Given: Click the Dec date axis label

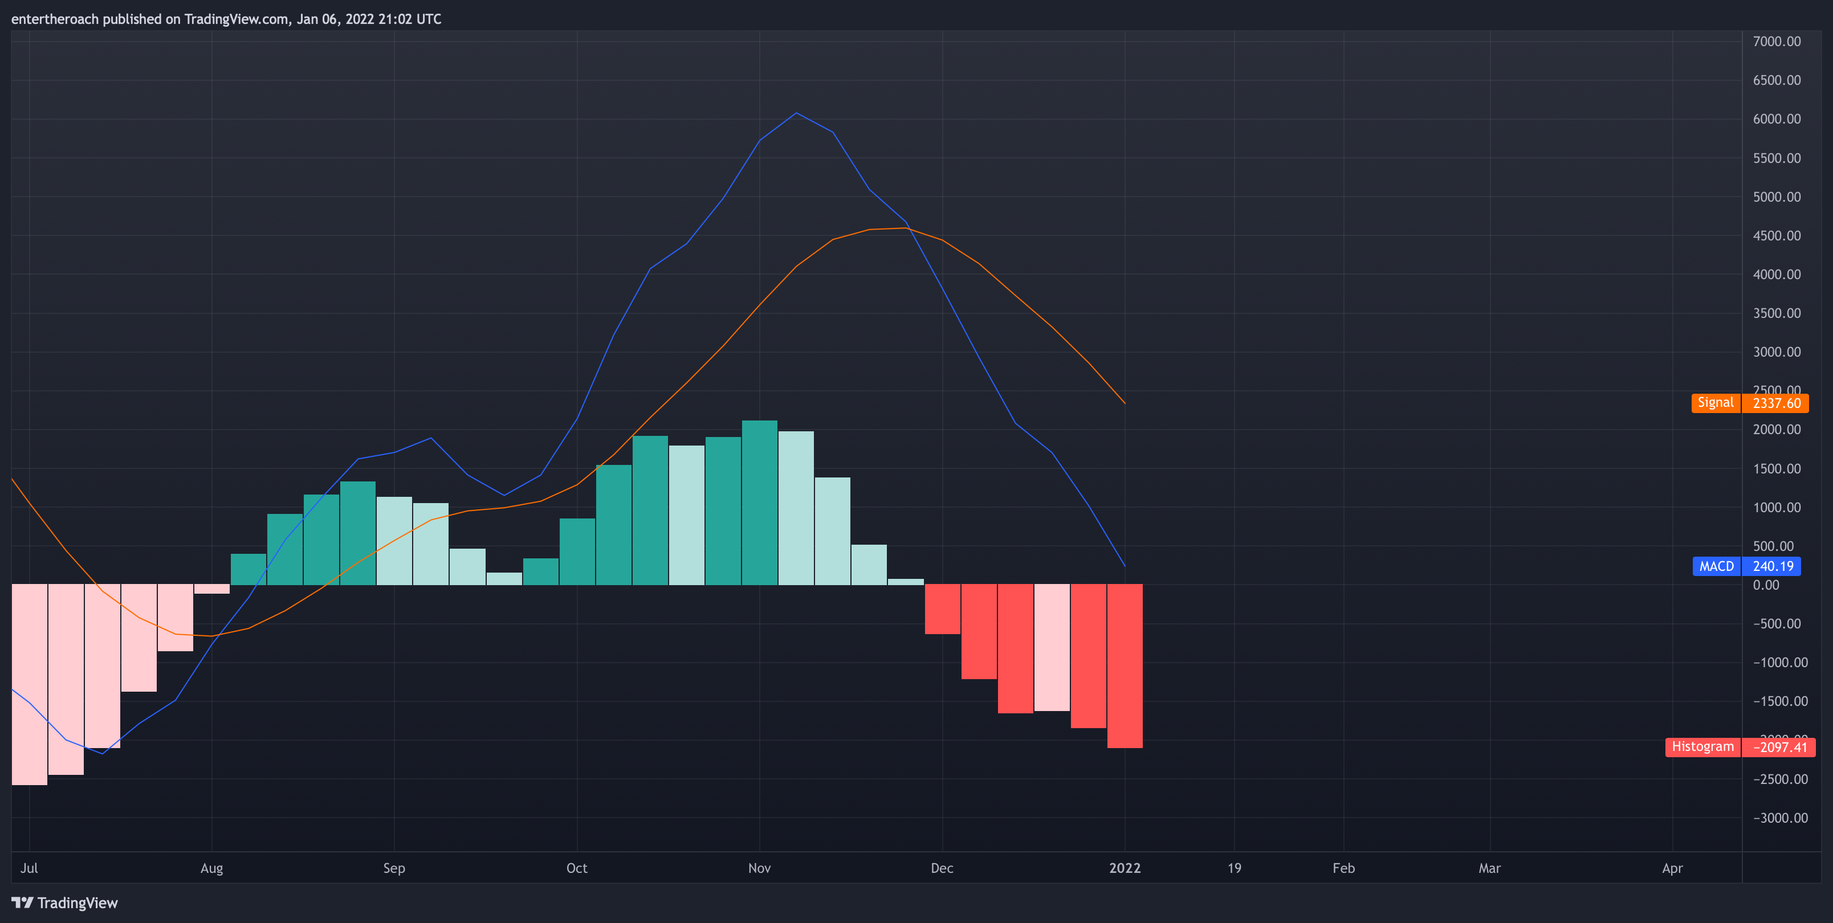Looking at the screenshot, I should coord(942,868).
